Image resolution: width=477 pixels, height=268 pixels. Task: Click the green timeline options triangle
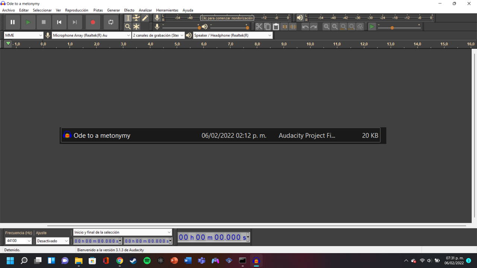(8, 44)
